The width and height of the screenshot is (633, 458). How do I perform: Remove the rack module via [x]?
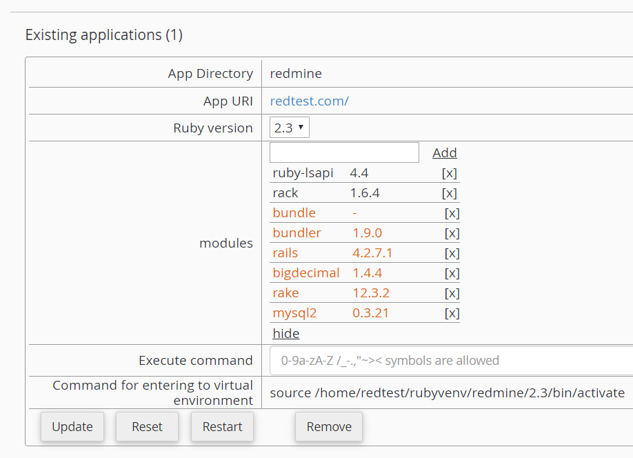coord(449,193)
